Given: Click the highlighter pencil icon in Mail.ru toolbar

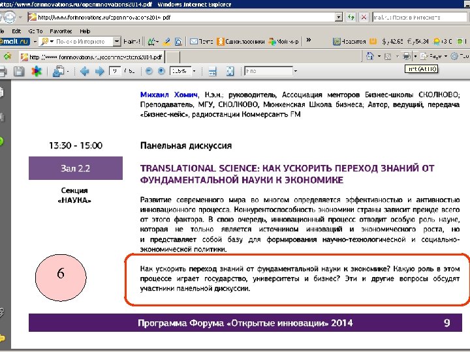Looking at the screenshot, I should (x=166, y=42).
